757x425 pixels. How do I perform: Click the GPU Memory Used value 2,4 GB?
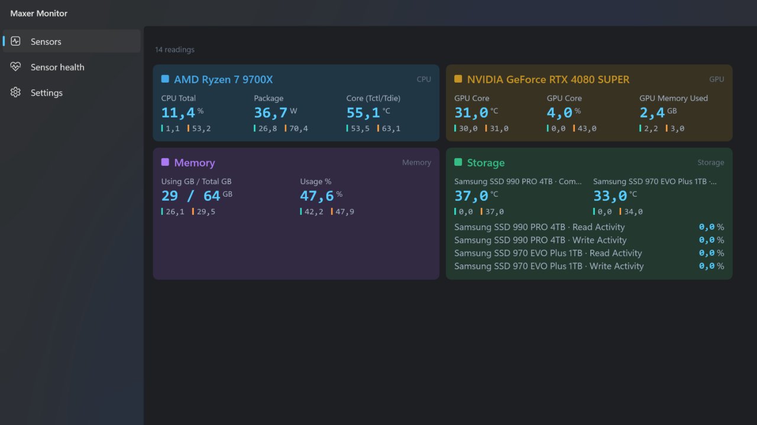(658, 112)
